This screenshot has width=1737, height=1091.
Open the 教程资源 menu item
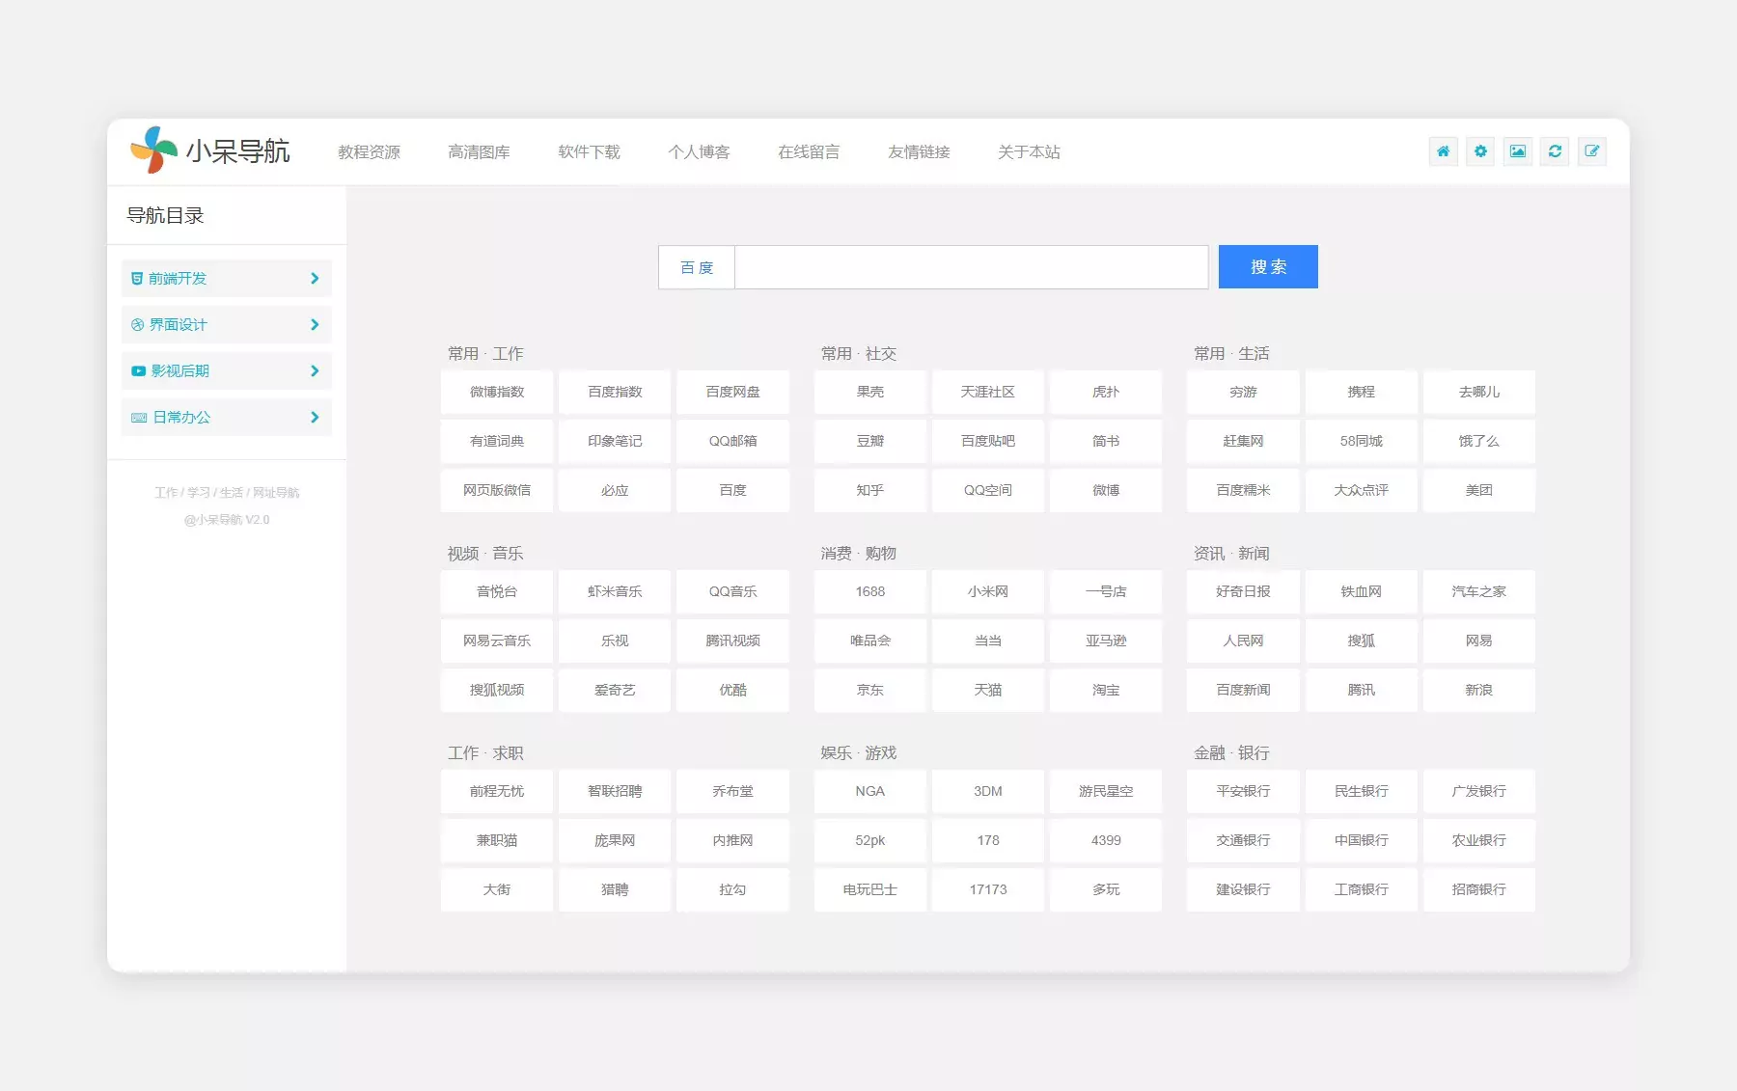pos(369,152)
